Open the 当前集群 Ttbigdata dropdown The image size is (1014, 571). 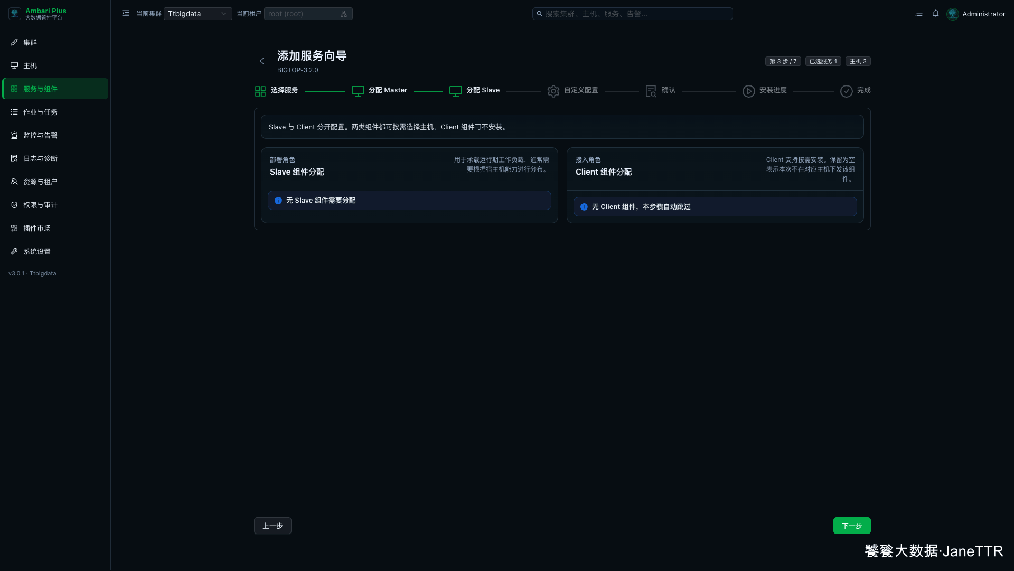click(198, 14)
